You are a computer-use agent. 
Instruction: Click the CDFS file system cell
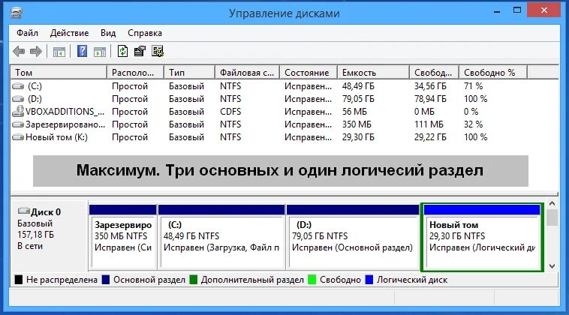230,112
